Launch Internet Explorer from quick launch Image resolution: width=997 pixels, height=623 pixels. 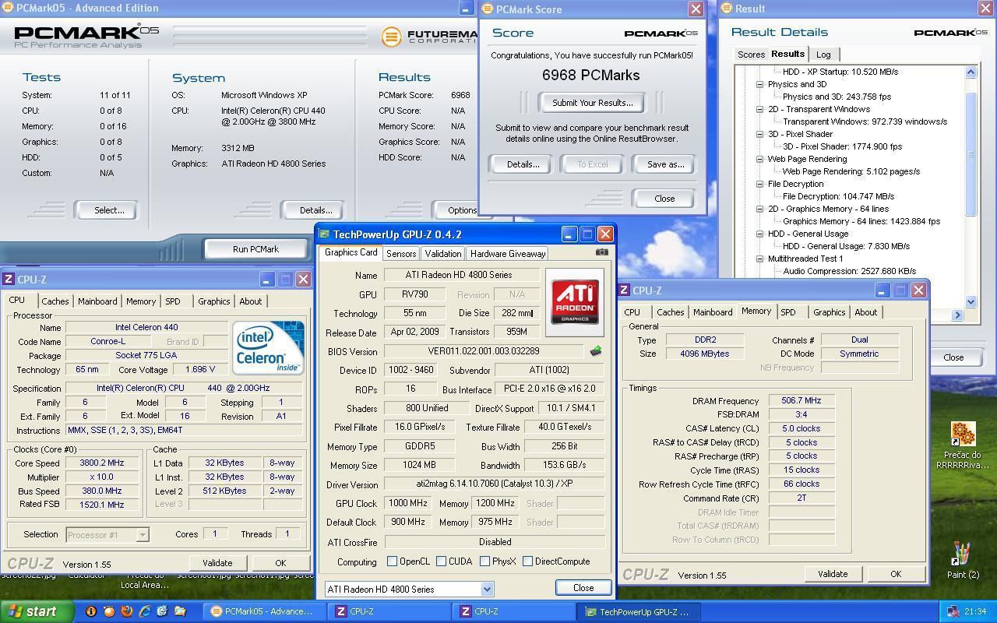(x=144, y=611)
